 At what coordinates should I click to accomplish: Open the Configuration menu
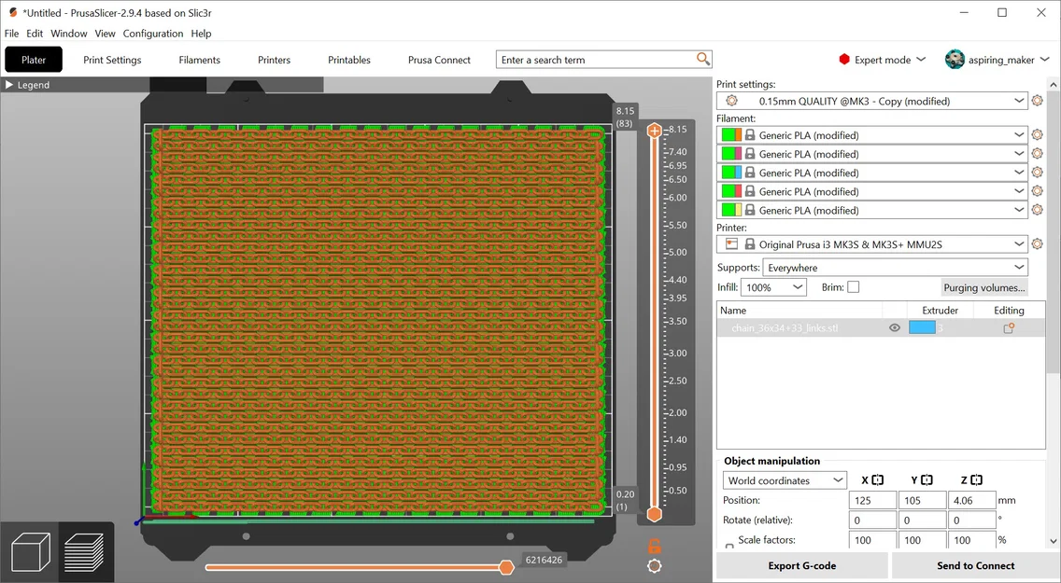click(x=152, y=34)
